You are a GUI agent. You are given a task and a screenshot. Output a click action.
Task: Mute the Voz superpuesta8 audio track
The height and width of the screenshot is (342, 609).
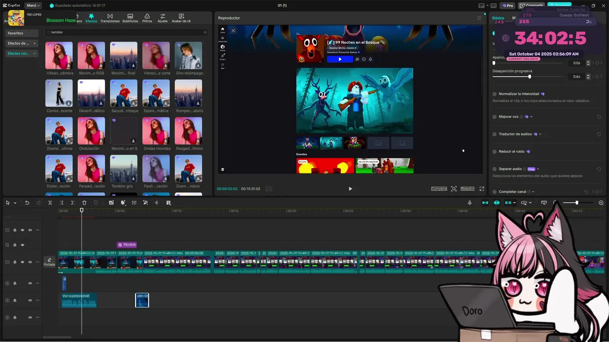click(30, 300)
